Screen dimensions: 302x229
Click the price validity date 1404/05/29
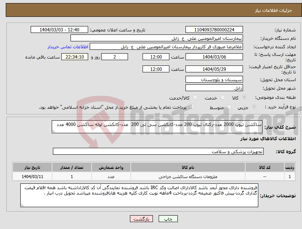[214, 69]
